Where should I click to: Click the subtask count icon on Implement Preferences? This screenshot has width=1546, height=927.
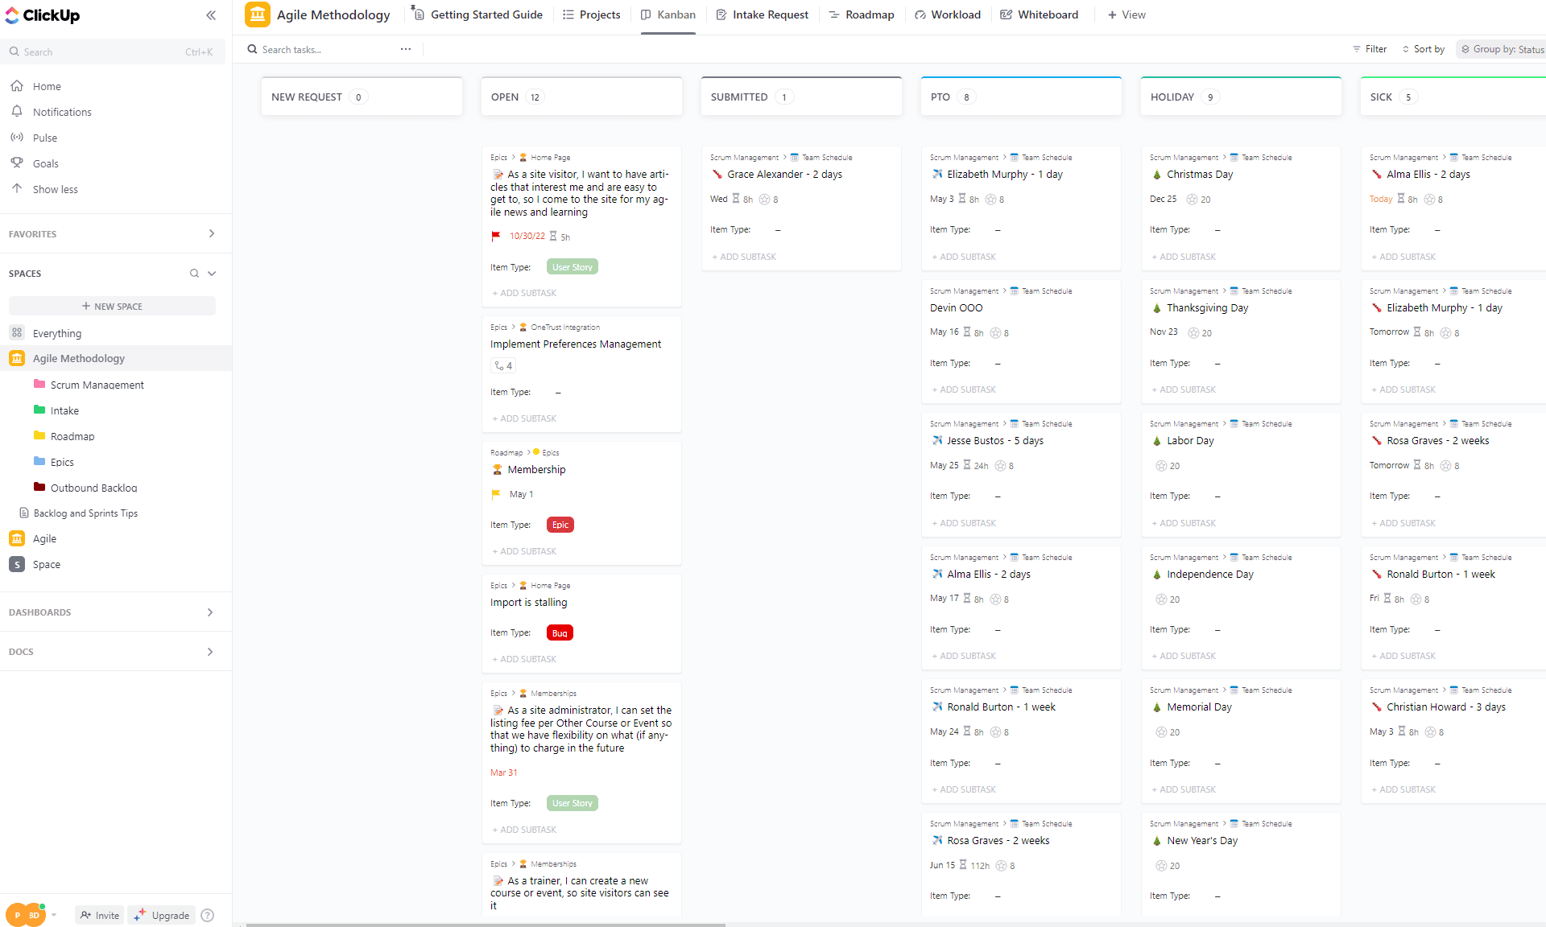[x=503, y=365]
